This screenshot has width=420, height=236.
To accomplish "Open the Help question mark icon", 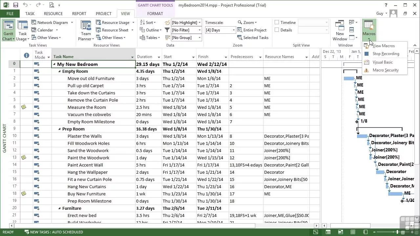I will pyautogui.click(x=386, y=5).
